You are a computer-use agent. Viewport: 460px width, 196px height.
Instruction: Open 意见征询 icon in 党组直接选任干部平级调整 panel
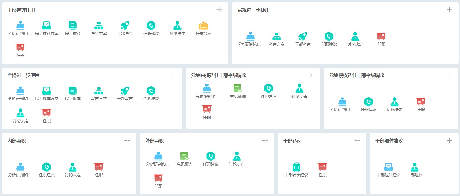tap(238, 88)
